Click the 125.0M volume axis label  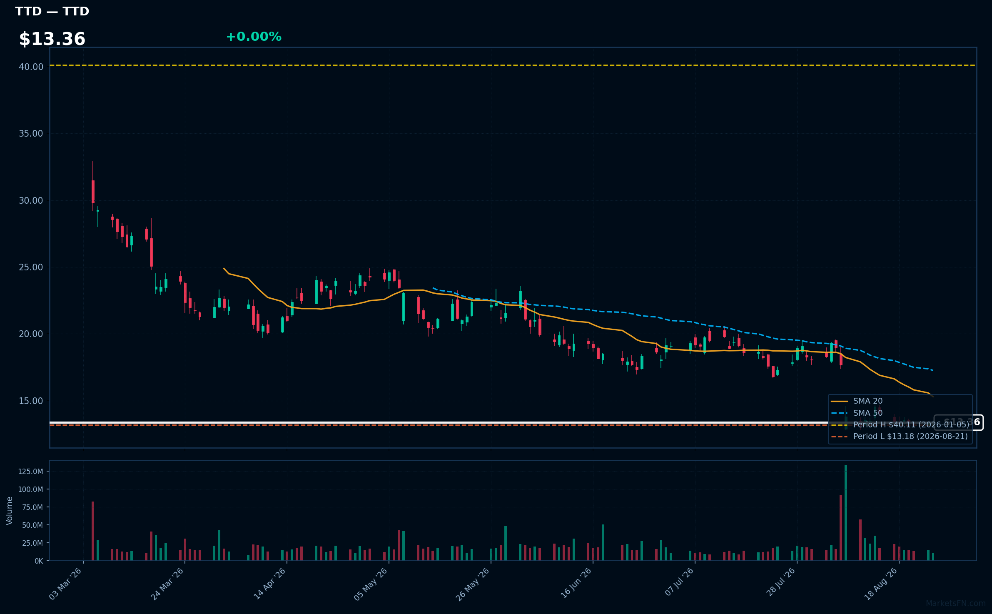click(30, 472)
